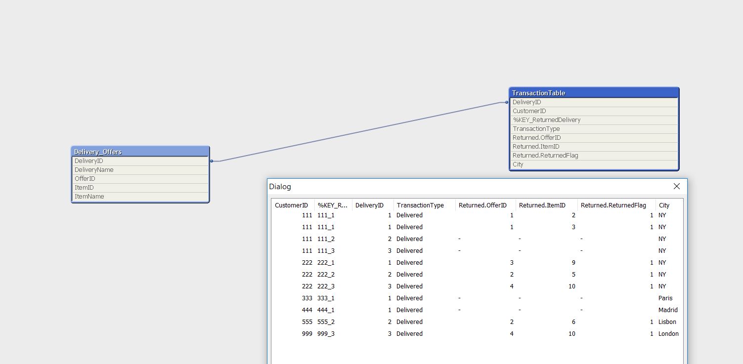Click the TransactionType column header in Dialog

point(420,205)
